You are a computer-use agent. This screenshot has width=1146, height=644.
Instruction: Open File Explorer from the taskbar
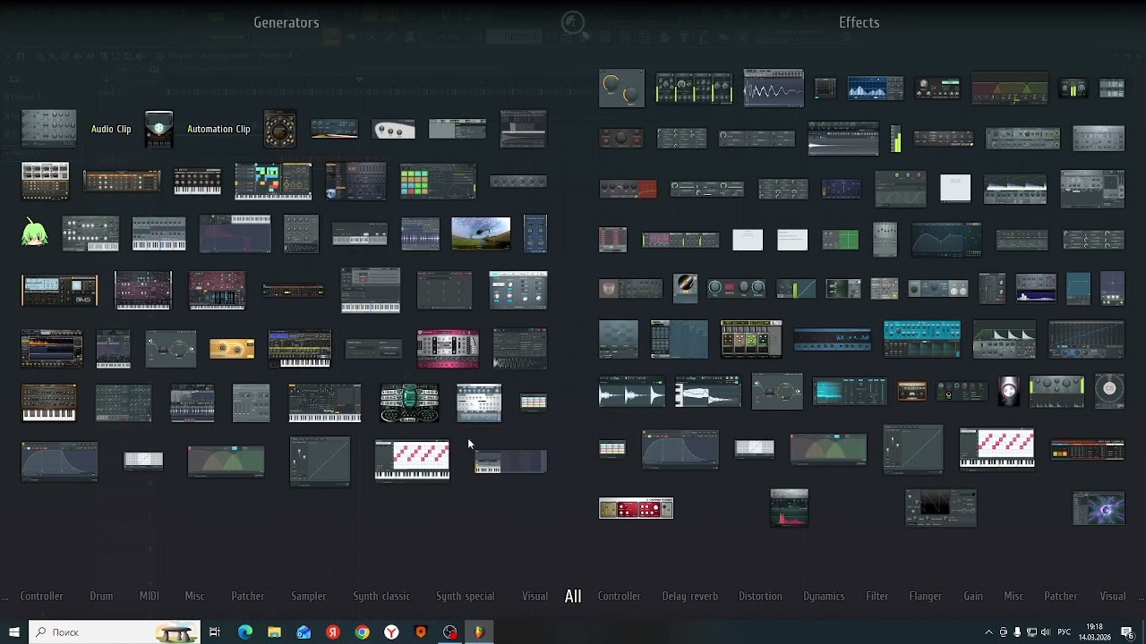click(x=274, y=632)
